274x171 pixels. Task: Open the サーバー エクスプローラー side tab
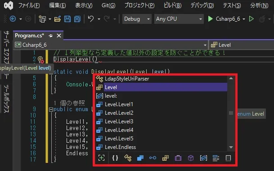point(6,55)
